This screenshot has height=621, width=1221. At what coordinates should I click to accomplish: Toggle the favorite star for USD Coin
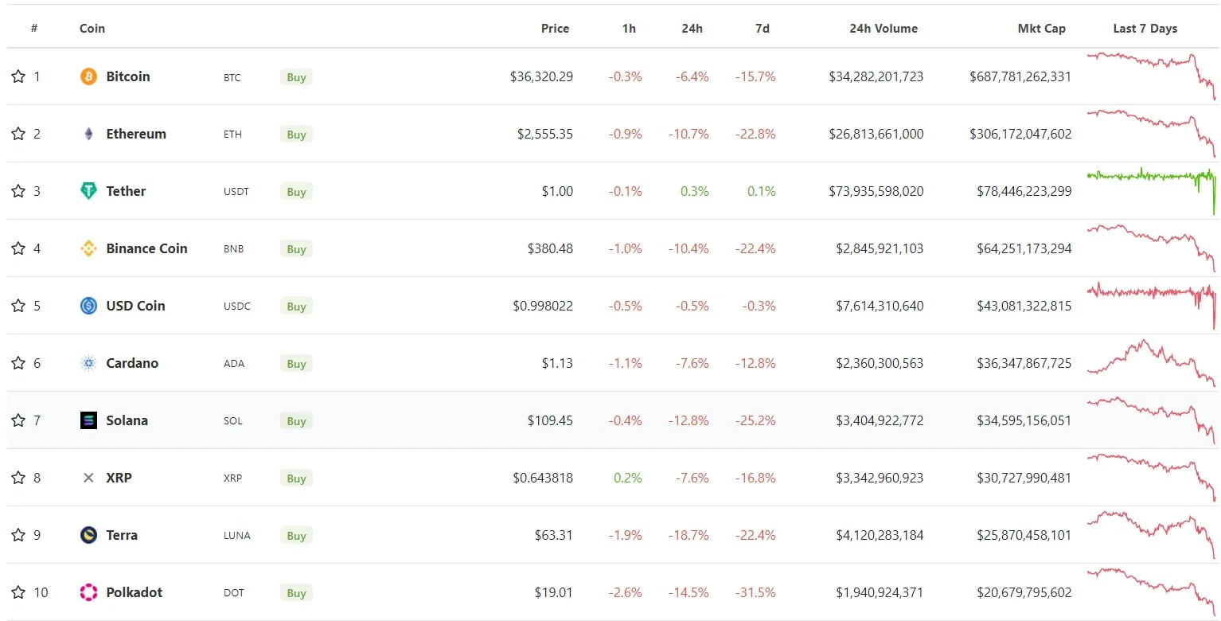[x=18, y=306]
